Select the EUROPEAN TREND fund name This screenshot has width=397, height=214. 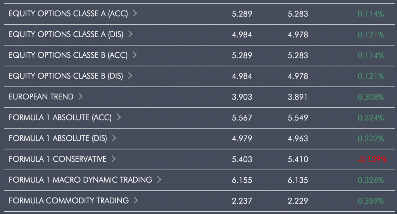tap(41, 96)
